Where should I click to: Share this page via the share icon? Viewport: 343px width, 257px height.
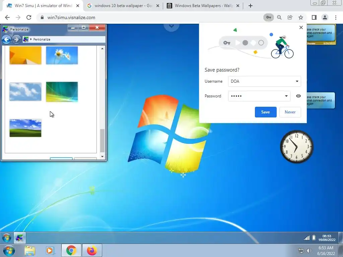[x=290, y=17]
